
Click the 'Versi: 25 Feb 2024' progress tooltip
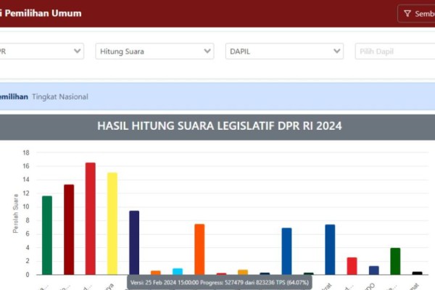[x=220, y=283]
